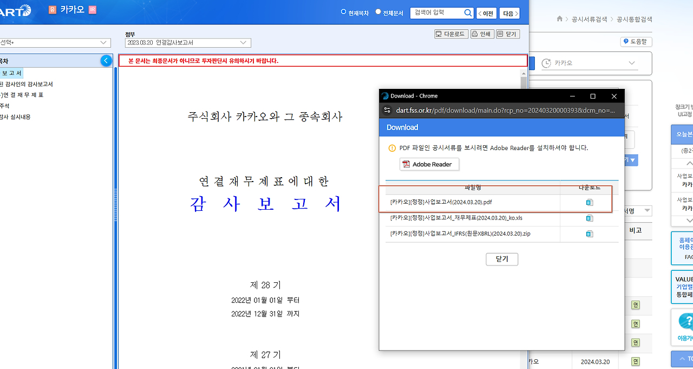Select the 현재목차 radio option
This screenshot has height=369, width=693.
(x=343, y=12)
